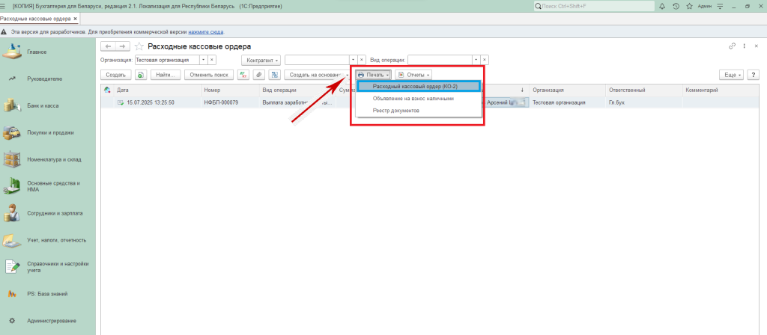The height and width of the screenshot is (335, 767).
Task: Select Расходный кассовый ордер (КО-2) menu item
Action: (x=414, y=87)
